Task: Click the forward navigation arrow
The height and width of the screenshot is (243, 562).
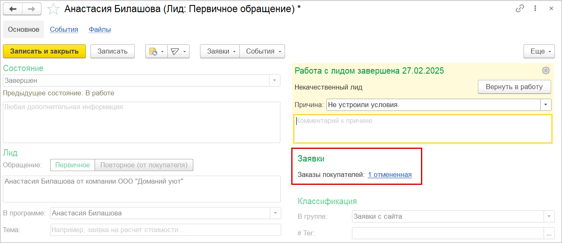Action: (x=31, y=9)
